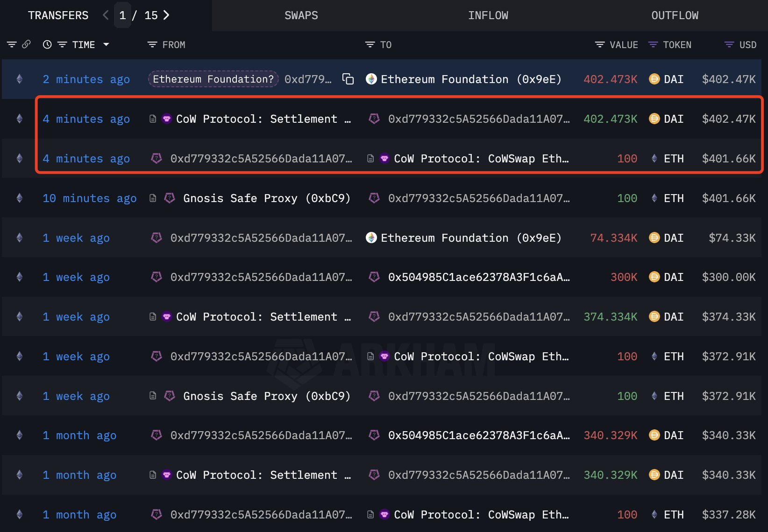Image resolution: width=768 pixels, height=532 pixels.
Task: Copy the 0xd779 address using copy icon
Action: (348, 79)
